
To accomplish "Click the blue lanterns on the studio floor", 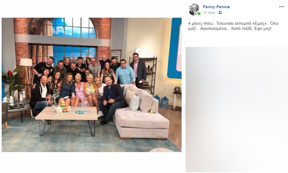I will pyautogui.click(x=162, y=101).
